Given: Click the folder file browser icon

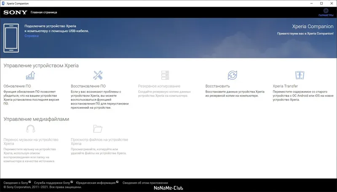Looking at the screenshot, I should click(98, 129).
